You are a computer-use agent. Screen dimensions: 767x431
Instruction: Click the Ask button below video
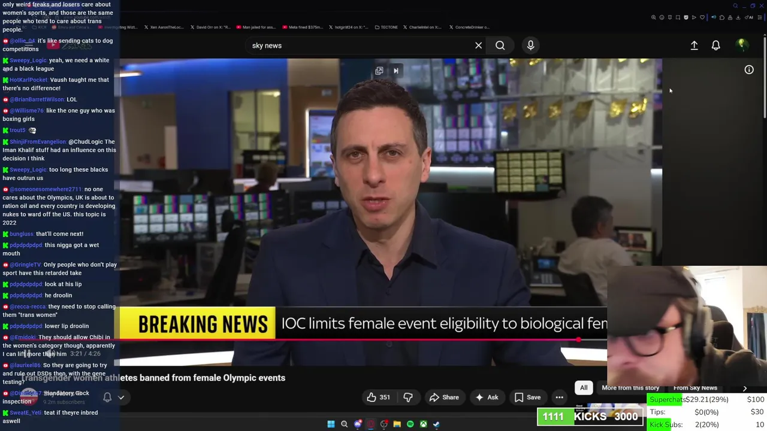click(487, 397)
